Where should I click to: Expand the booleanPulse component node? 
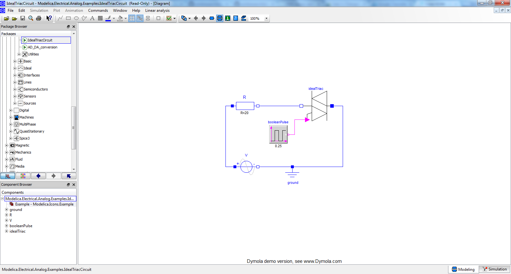point(6,226)
